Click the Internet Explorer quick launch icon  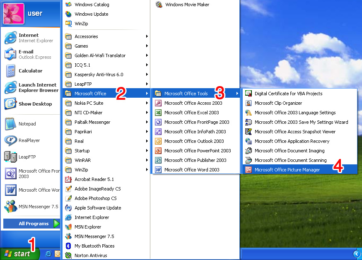pyautogui.click(x=48, y=254)
